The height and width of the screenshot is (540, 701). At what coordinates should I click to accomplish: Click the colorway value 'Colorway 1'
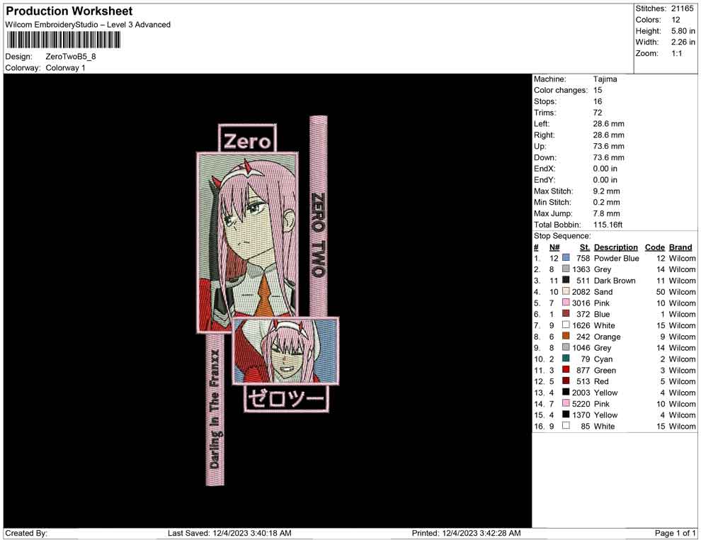(x=65, y=67)
